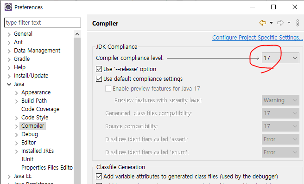Open the back history dropdown arrow
The image size is (304, 184).
click(x=271, y=23)
